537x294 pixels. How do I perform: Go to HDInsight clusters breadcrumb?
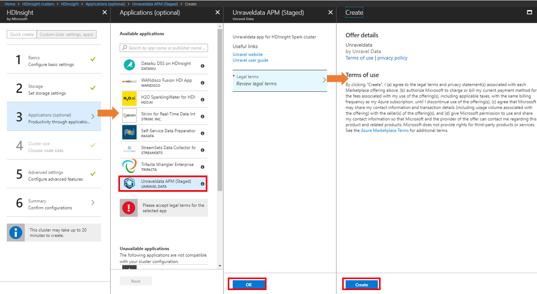tap(38, 4)
